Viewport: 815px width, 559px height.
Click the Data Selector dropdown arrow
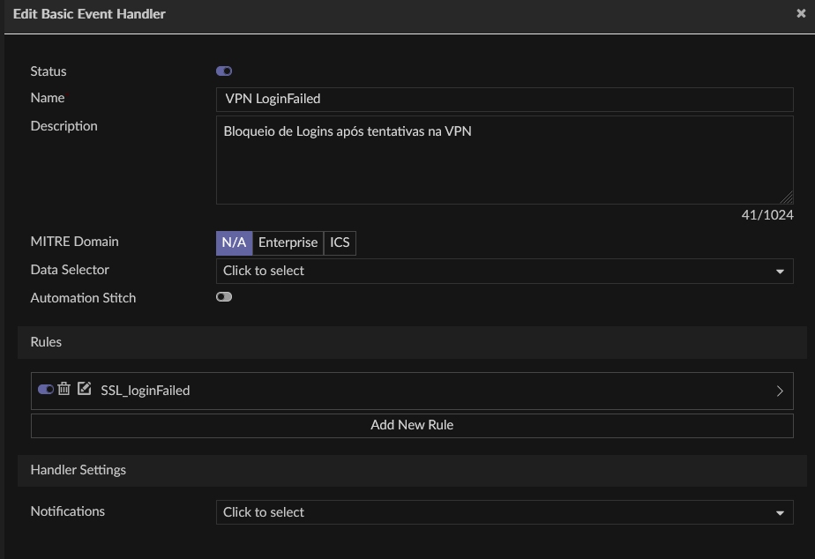click(780, 272)
